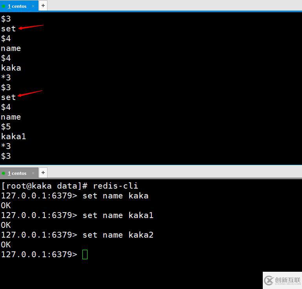The width and height of the screenshot is (302, 289).
Task: Click the OK response beneath "set name kaka2"
Action: [6, 245]
